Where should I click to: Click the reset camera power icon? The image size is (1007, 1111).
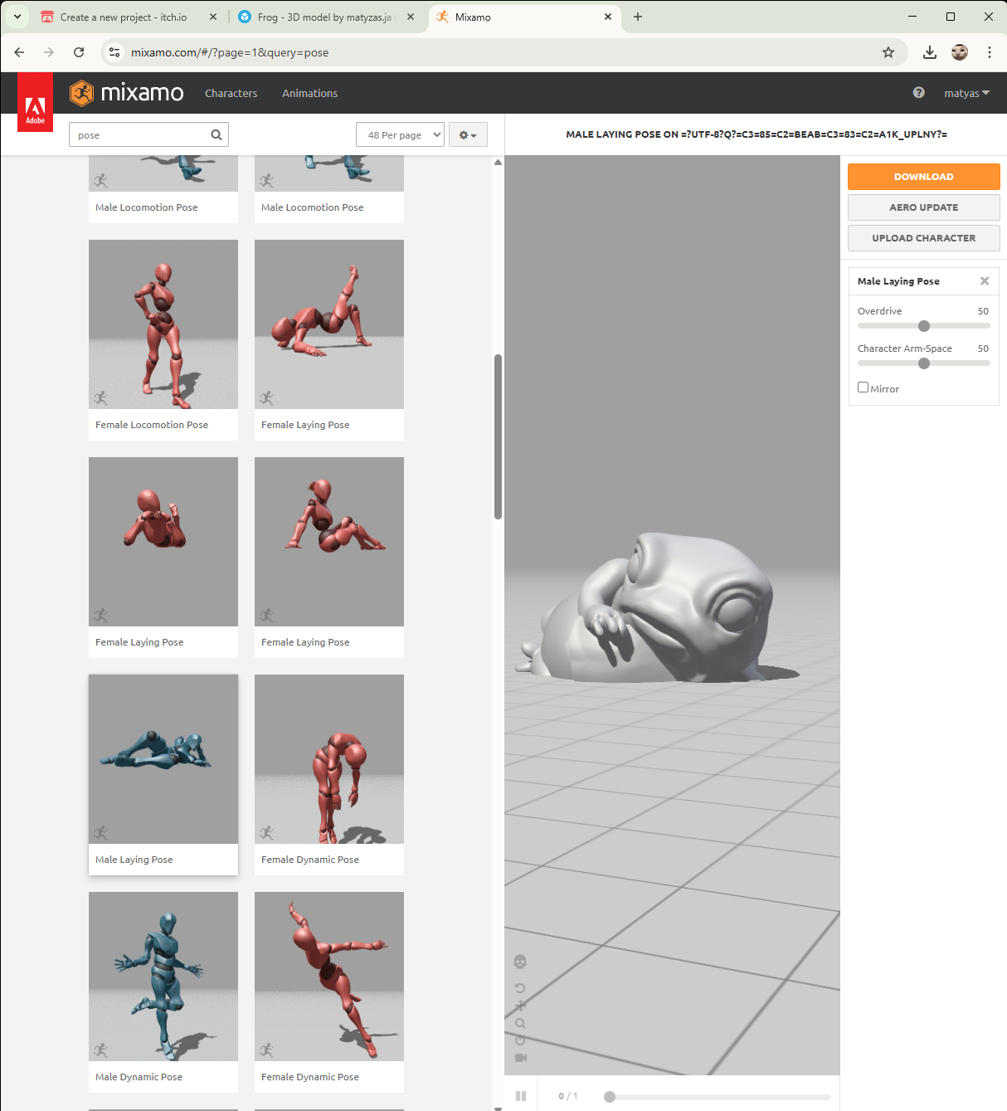click(x=520, y=1040)
